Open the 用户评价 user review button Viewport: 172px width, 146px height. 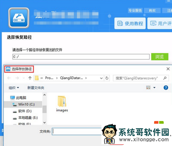[160, 23]
